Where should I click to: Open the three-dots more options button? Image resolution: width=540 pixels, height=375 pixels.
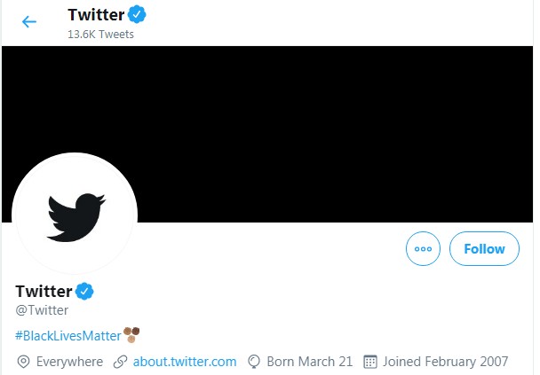click(x=423, y=248)
